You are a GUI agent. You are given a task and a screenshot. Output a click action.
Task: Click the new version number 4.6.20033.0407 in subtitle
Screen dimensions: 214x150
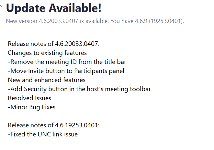tap(58, 21)
